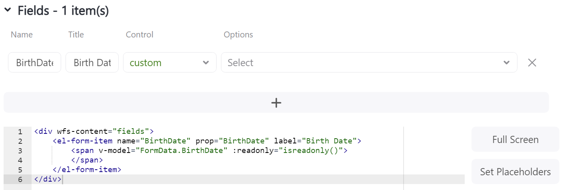Click the Options column header
The width and height of the screenshot is (565, 190).
(238, 35)
